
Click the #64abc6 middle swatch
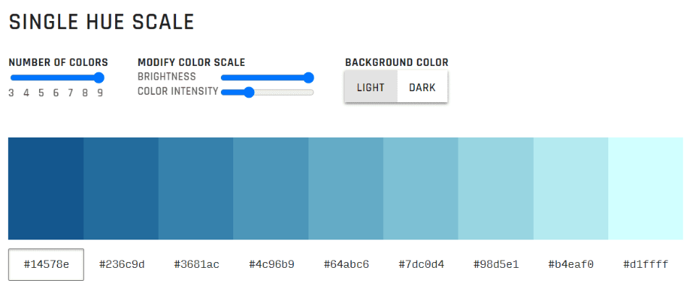point(346,188)
